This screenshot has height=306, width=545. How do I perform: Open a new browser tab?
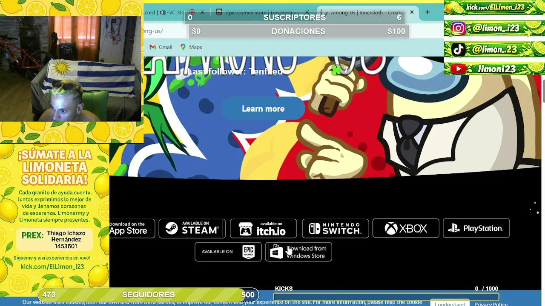pos(427,12)
